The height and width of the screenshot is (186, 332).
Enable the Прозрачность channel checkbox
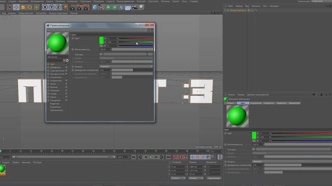66,74
